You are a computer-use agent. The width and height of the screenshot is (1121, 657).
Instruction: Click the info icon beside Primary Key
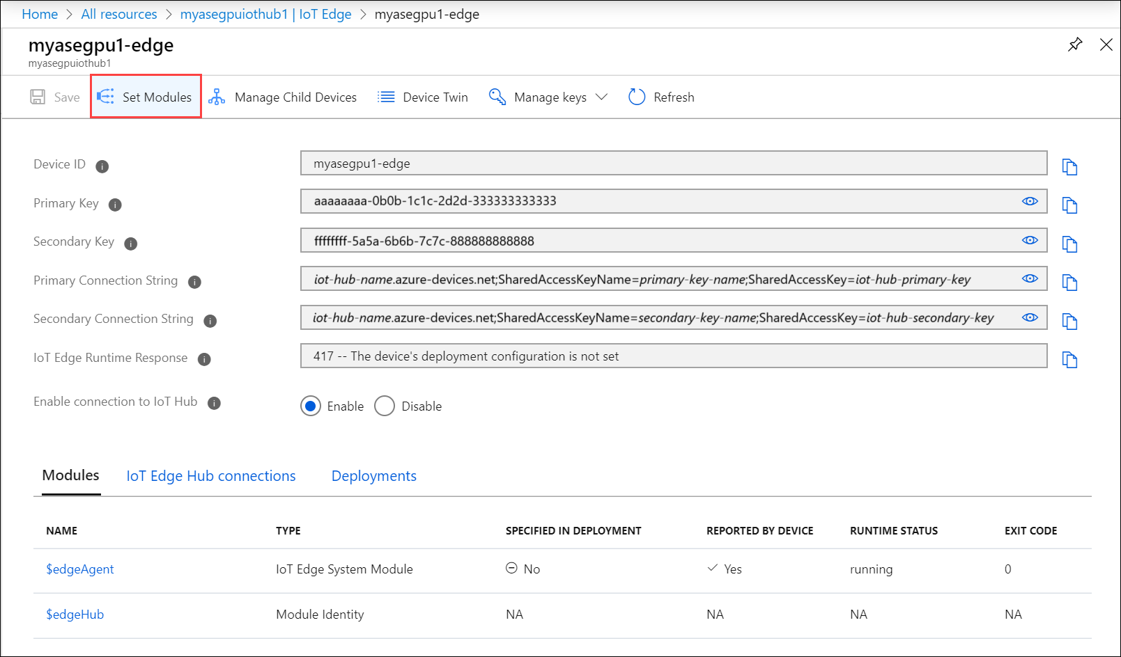(116, 205)
